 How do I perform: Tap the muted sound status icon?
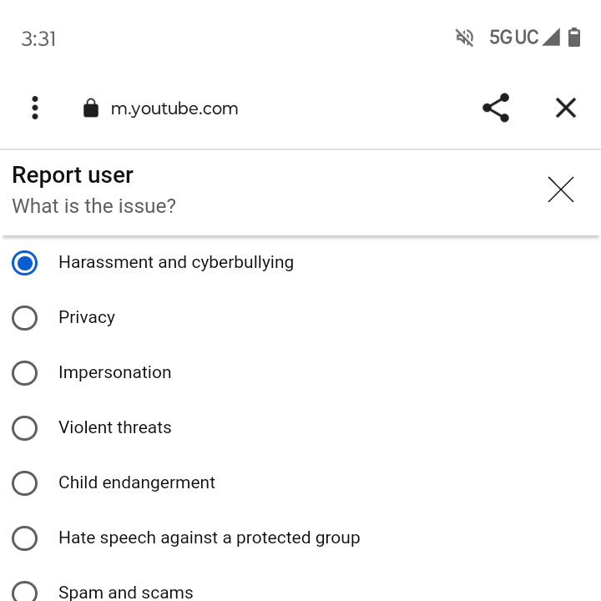coord(465,38)
